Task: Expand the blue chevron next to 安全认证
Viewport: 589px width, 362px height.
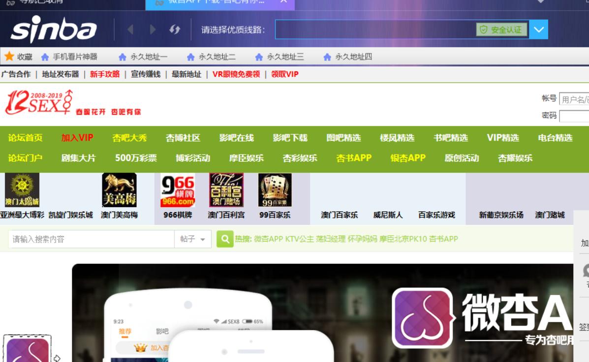Action: pos(538,30)
